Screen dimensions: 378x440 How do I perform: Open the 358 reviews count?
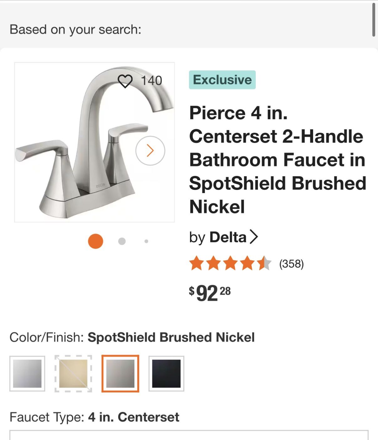click(x=291, y=264)
